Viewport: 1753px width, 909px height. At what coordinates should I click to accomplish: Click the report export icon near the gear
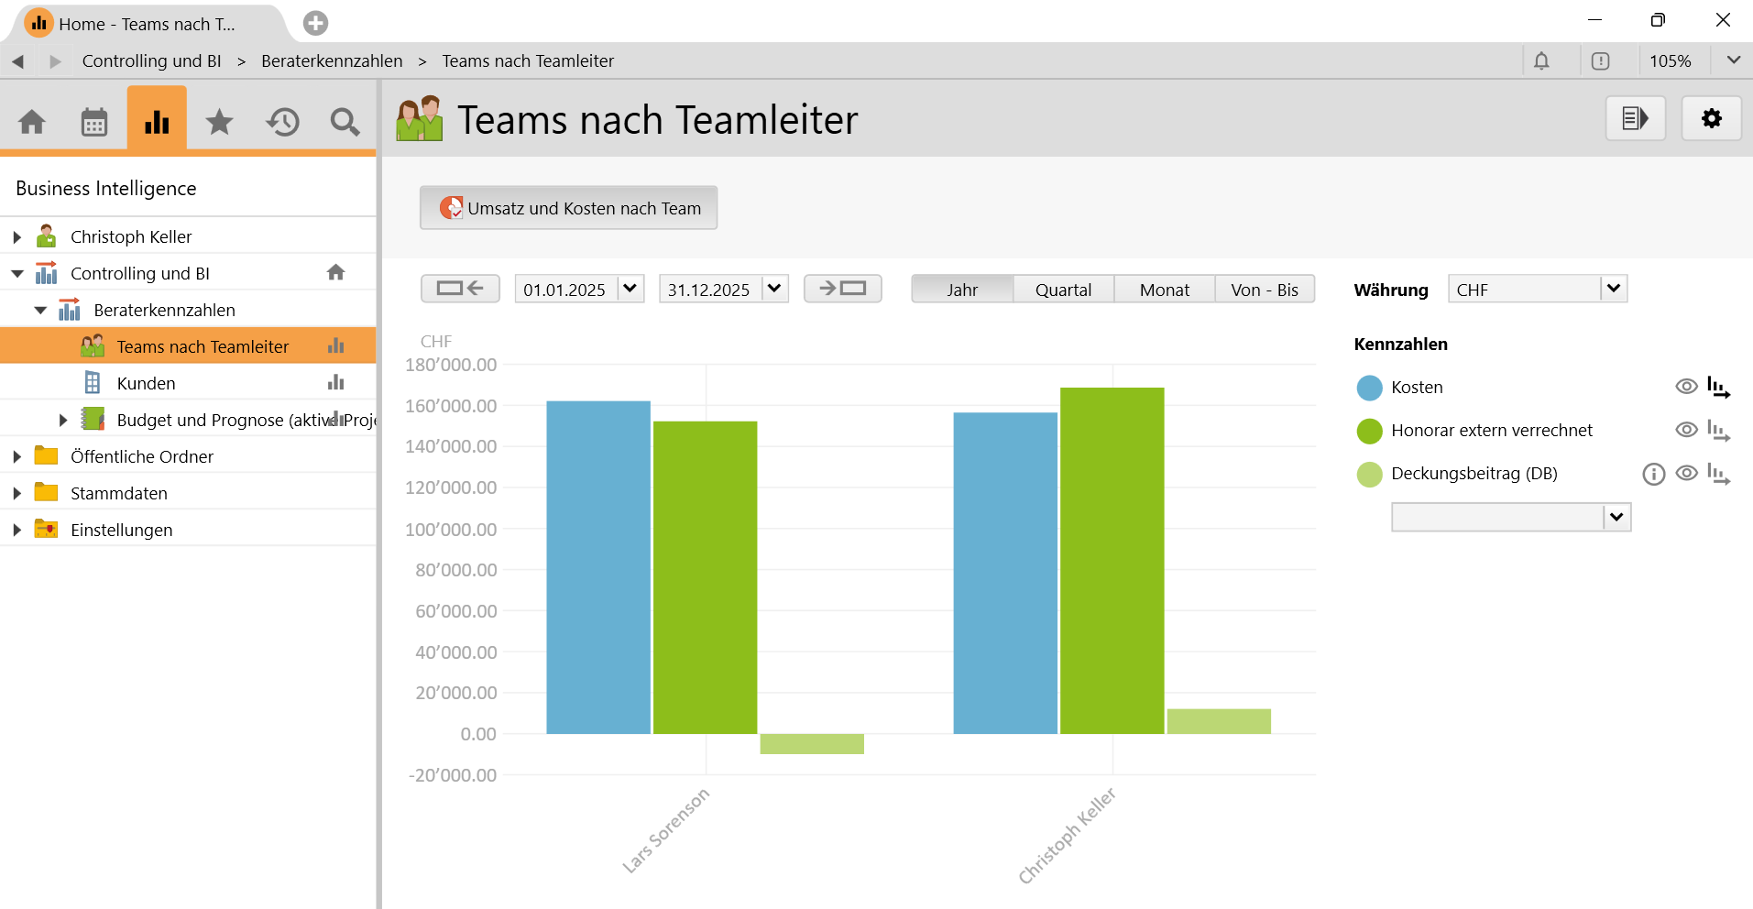(1636, 118)
